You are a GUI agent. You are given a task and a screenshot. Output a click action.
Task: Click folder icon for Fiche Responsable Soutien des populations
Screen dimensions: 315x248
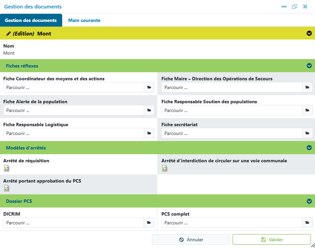tap(307, 110)
